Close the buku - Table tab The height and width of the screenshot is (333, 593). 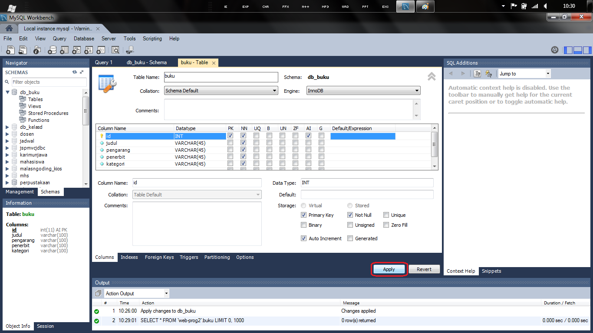pos(214,62)
